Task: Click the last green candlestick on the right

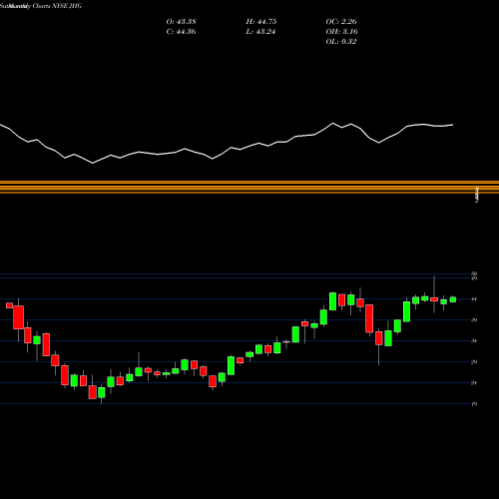Action: click(453, 299)
